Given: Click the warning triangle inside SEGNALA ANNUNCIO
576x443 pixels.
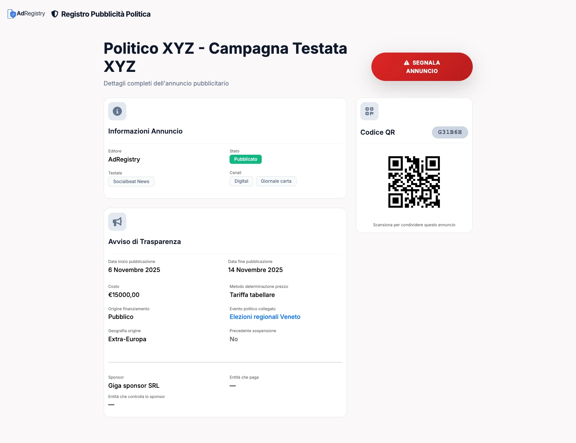Looking at the screenshot, I should 406,62.
